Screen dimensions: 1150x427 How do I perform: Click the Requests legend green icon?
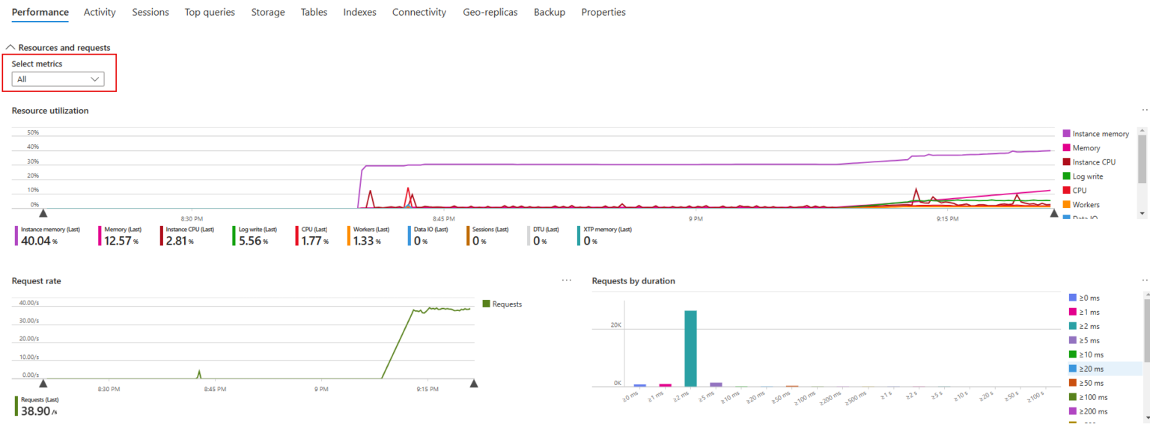point(486,304)
